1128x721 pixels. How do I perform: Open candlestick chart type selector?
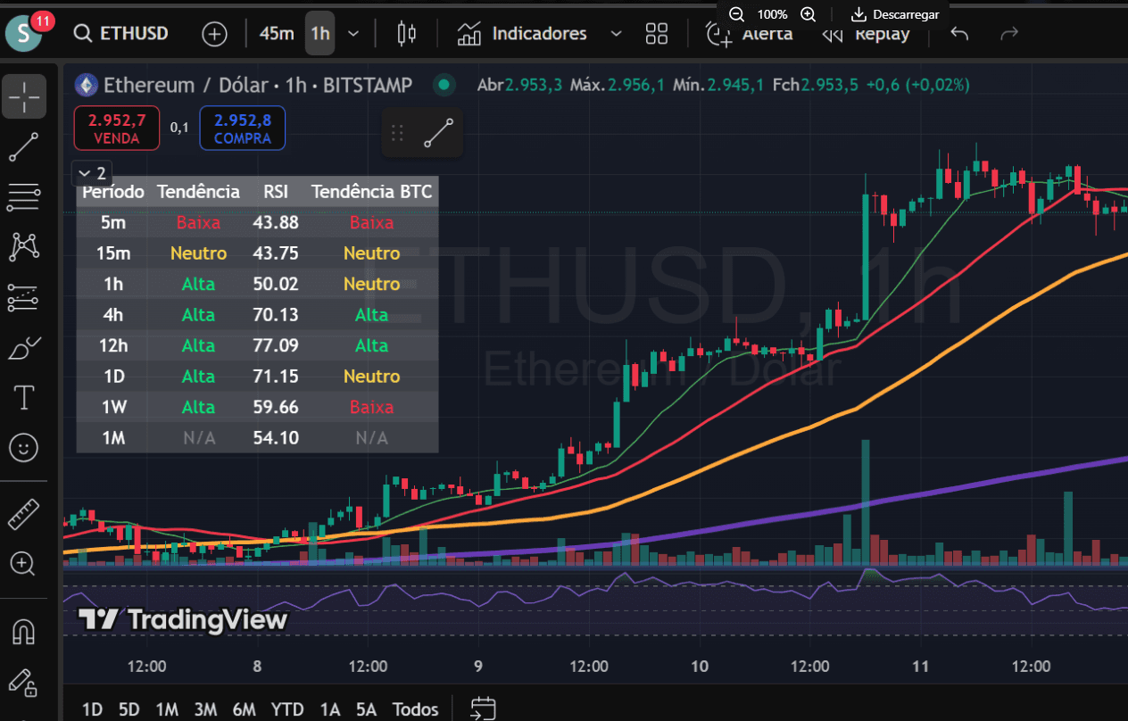coord(407,34)
